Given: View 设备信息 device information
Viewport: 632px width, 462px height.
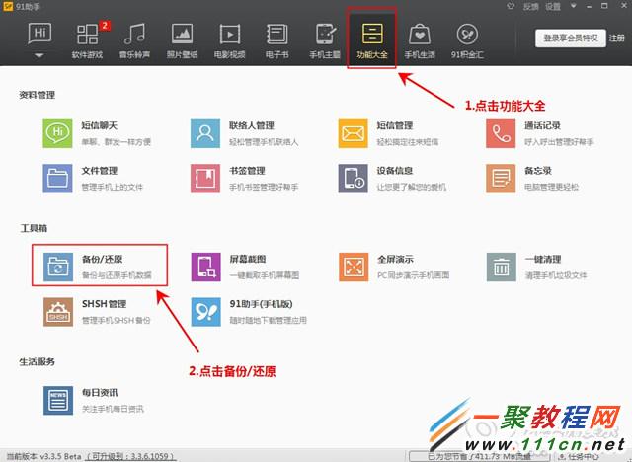Looking at the screenshot, I should click(392, 179).
